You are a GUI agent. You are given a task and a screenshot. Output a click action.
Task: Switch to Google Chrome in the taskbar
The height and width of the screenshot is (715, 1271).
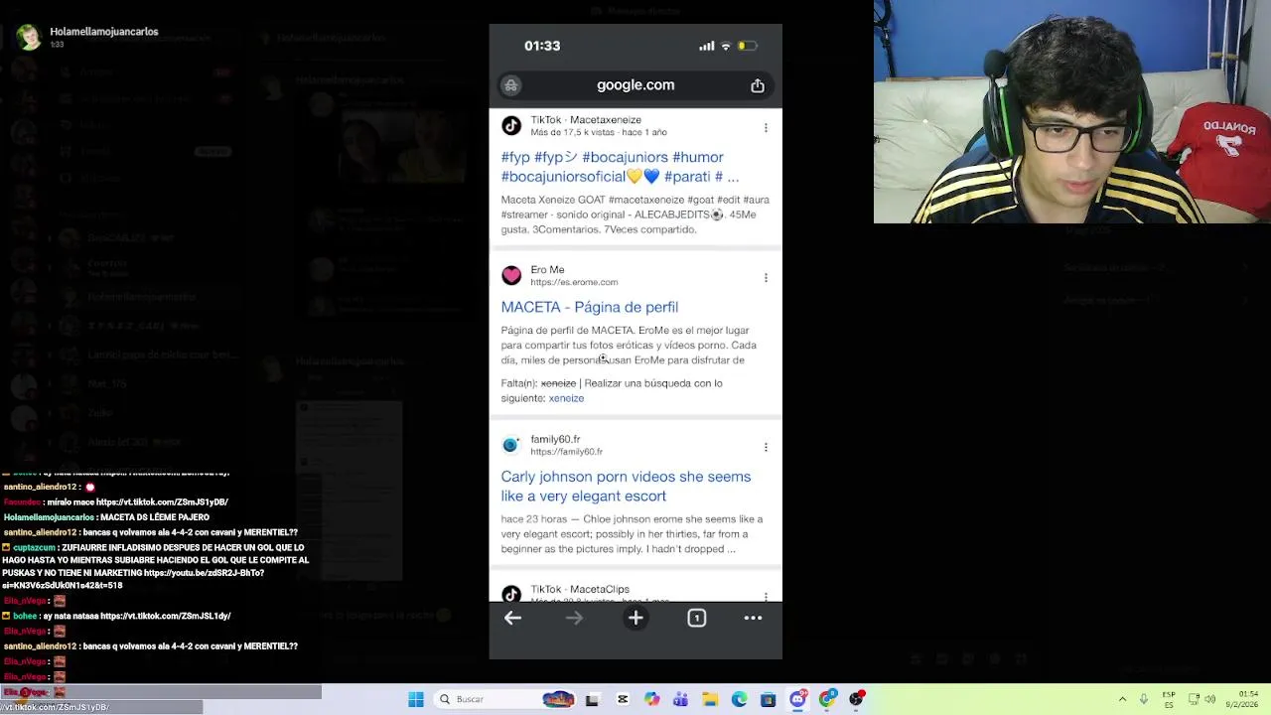point(827,699)
